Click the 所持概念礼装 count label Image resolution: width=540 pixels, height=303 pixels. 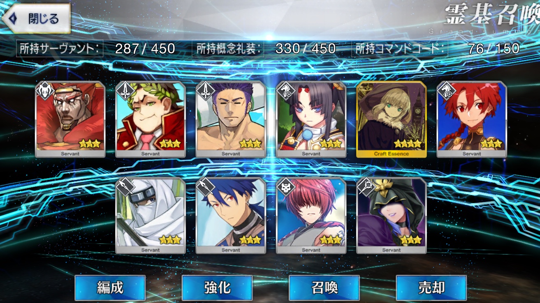click(227, 49)
